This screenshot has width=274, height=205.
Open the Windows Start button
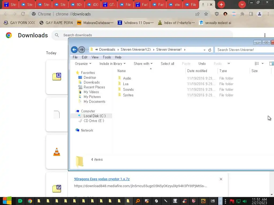7,201
